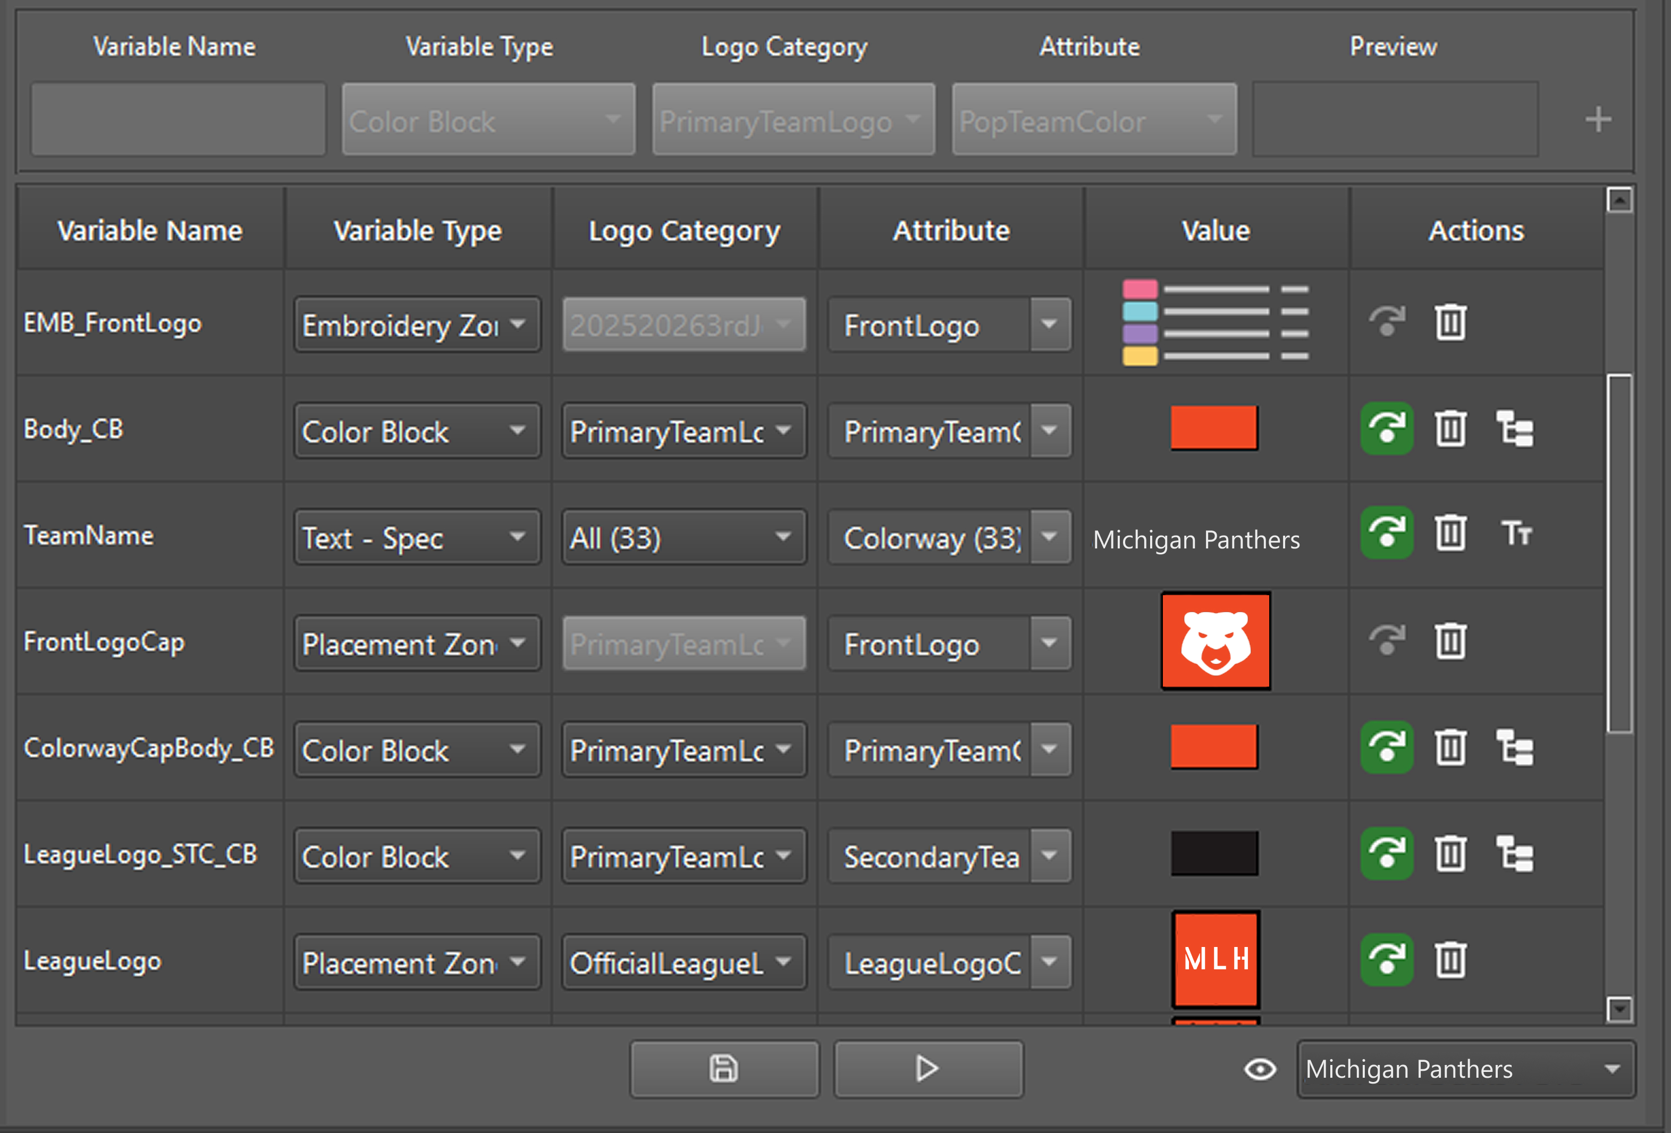Image resolution: width=1671 pixels, height=1133 pixels.
Task: Refresh the LeagueLogo_STC_CB variable
Action: (x=1387, y=853)
